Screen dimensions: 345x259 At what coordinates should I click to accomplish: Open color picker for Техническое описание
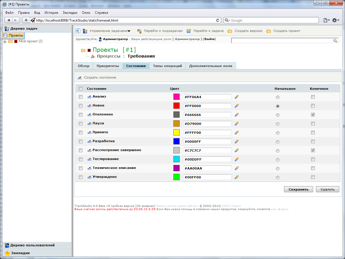pos(237,168)
